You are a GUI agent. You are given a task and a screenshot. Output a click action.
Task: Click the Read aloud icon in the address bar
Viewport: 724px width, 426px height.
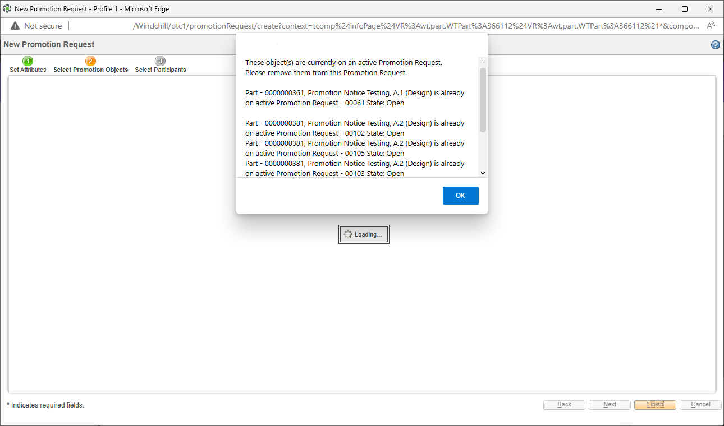[x=711, y=25]
